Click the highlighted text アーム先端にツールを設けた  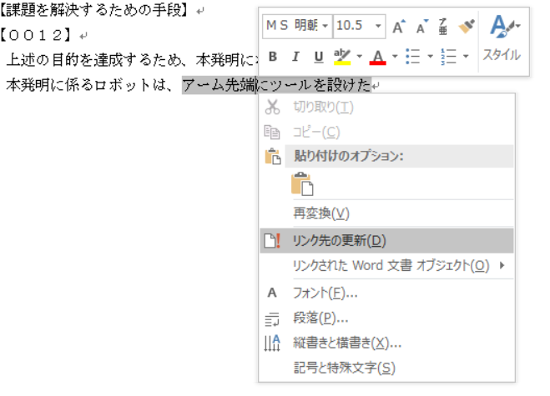tap(276, 85)
